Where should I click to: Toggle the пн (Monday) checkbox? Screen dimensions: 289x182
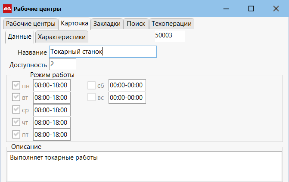pyautogui.click(x=17, y=85)
